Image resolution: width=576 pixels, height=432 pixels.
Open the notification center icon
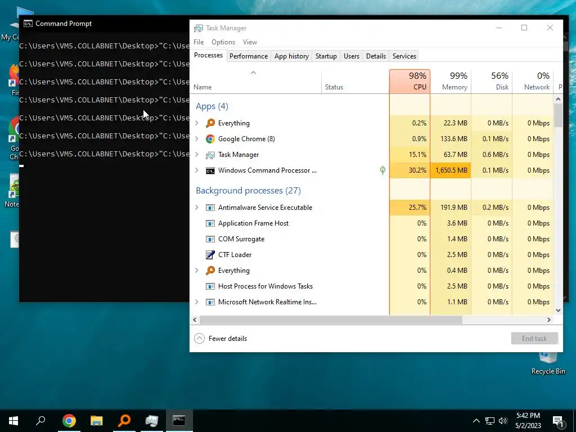click(x=558, y=421)
